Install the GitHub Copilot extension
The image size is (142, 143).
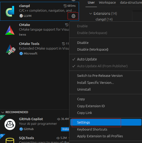65,129
